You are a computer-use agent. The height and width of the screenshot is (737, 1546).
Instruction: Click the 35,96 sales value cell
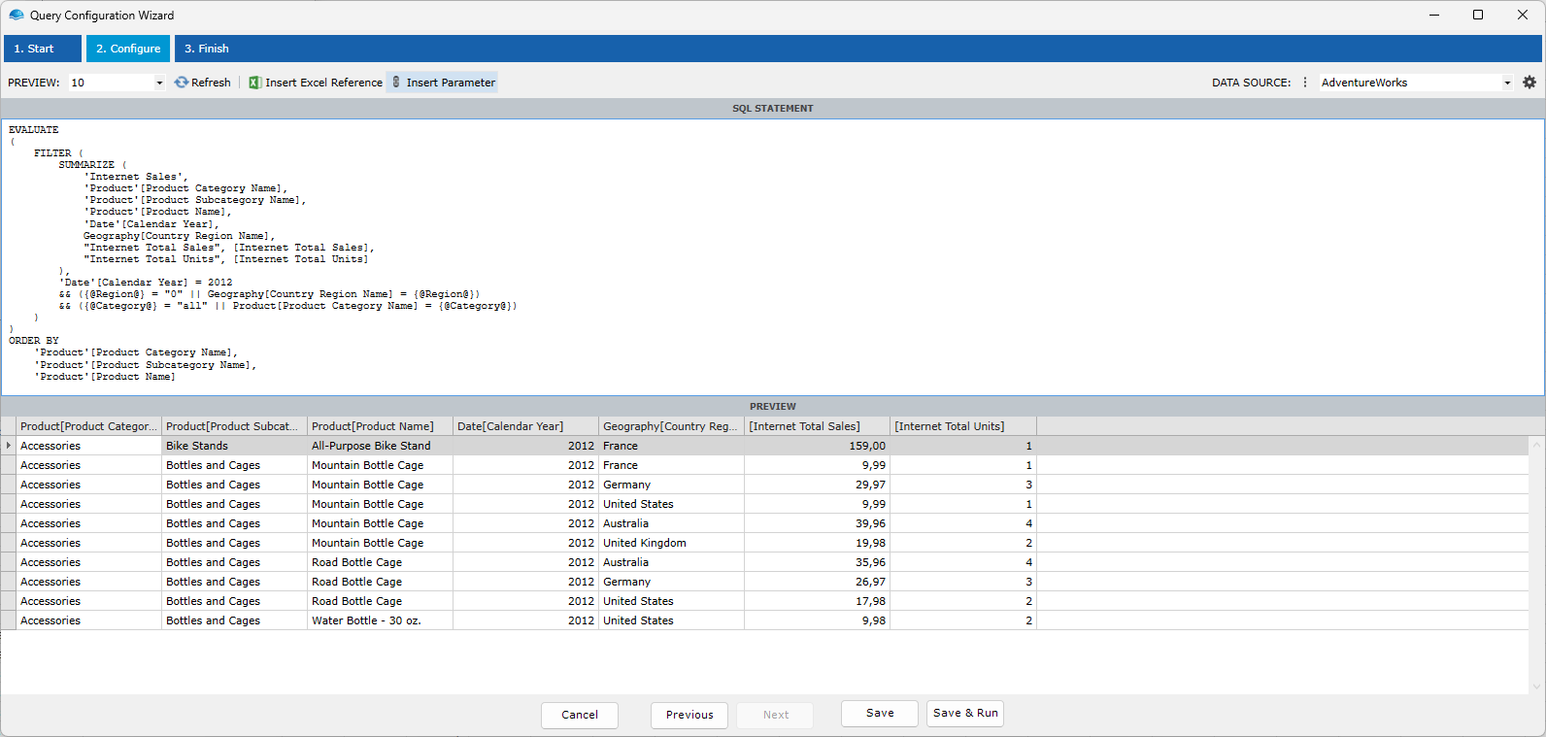click(x=818, y=562)
